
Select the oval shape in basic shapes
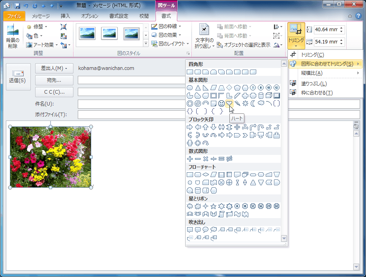point(190,88)
